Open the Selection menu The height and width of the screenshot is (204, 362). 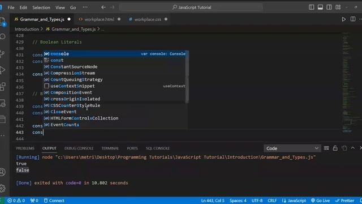coord(41,7)
